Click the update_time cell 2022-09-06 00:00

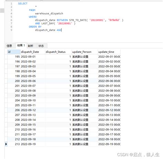109,81
